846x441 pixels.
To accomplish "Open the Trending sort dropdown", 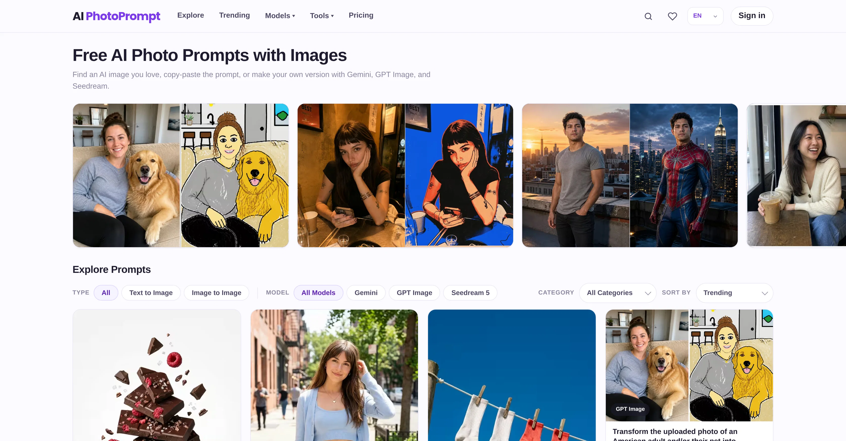I will click(734, 293).
